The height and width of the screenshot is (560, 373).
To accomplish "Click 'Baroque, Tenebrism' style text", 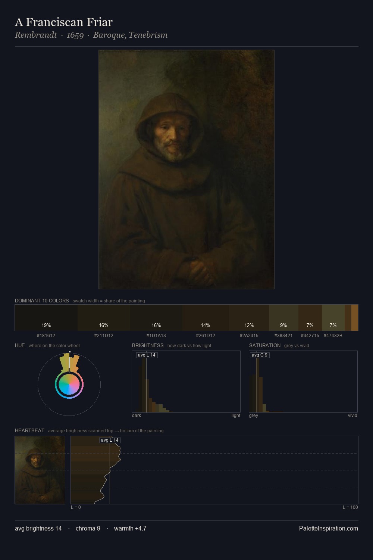I will coord(130,35).
